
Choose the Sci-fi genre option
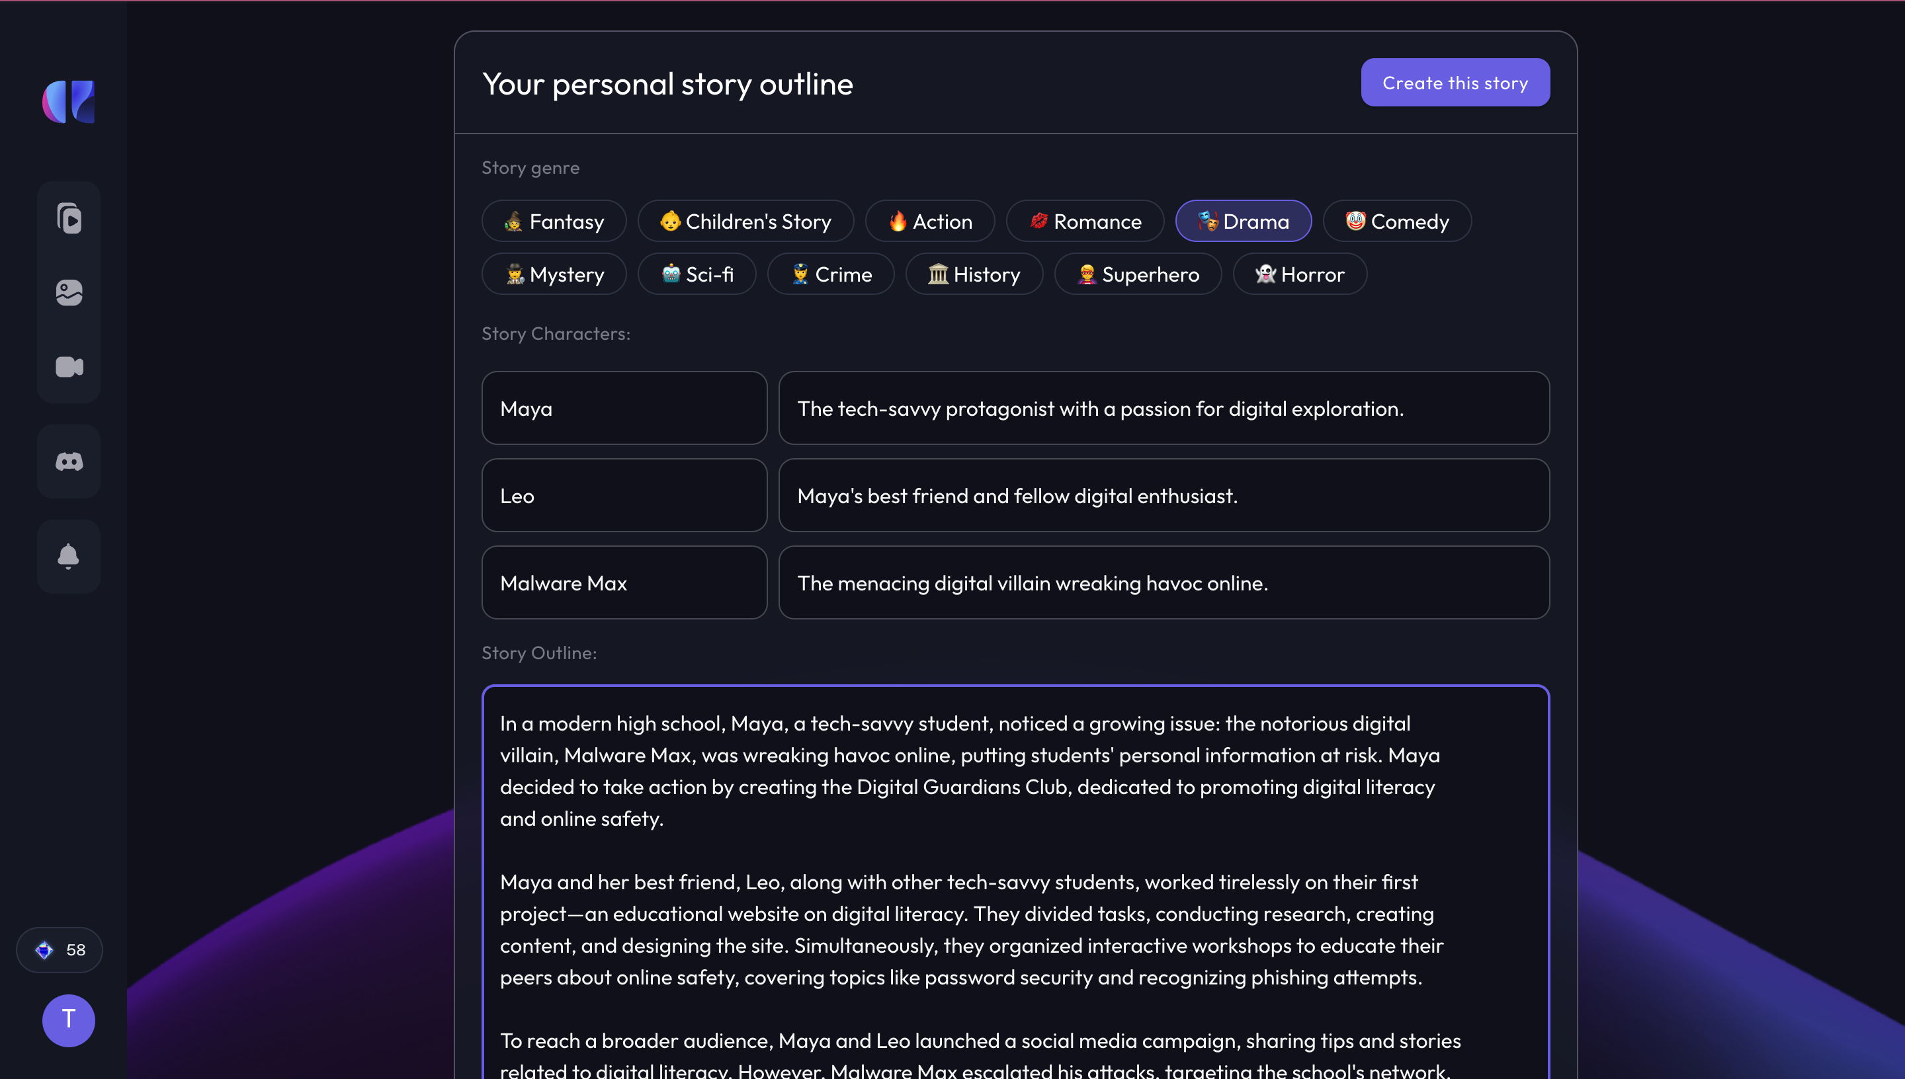697,274
